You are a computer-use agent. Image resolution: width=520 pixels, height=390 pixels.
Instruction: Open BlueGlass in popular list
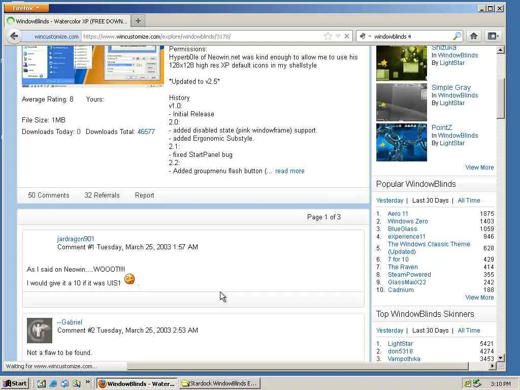tap(402, 229)
